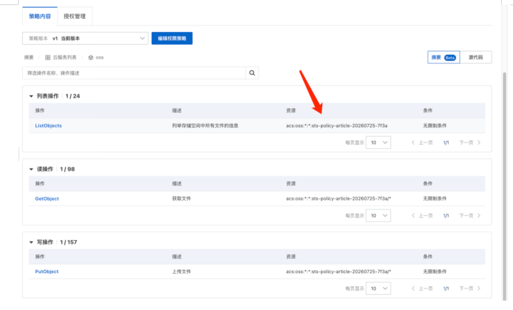Open page-size dropdown in 写操作 section

pos(378,289)
